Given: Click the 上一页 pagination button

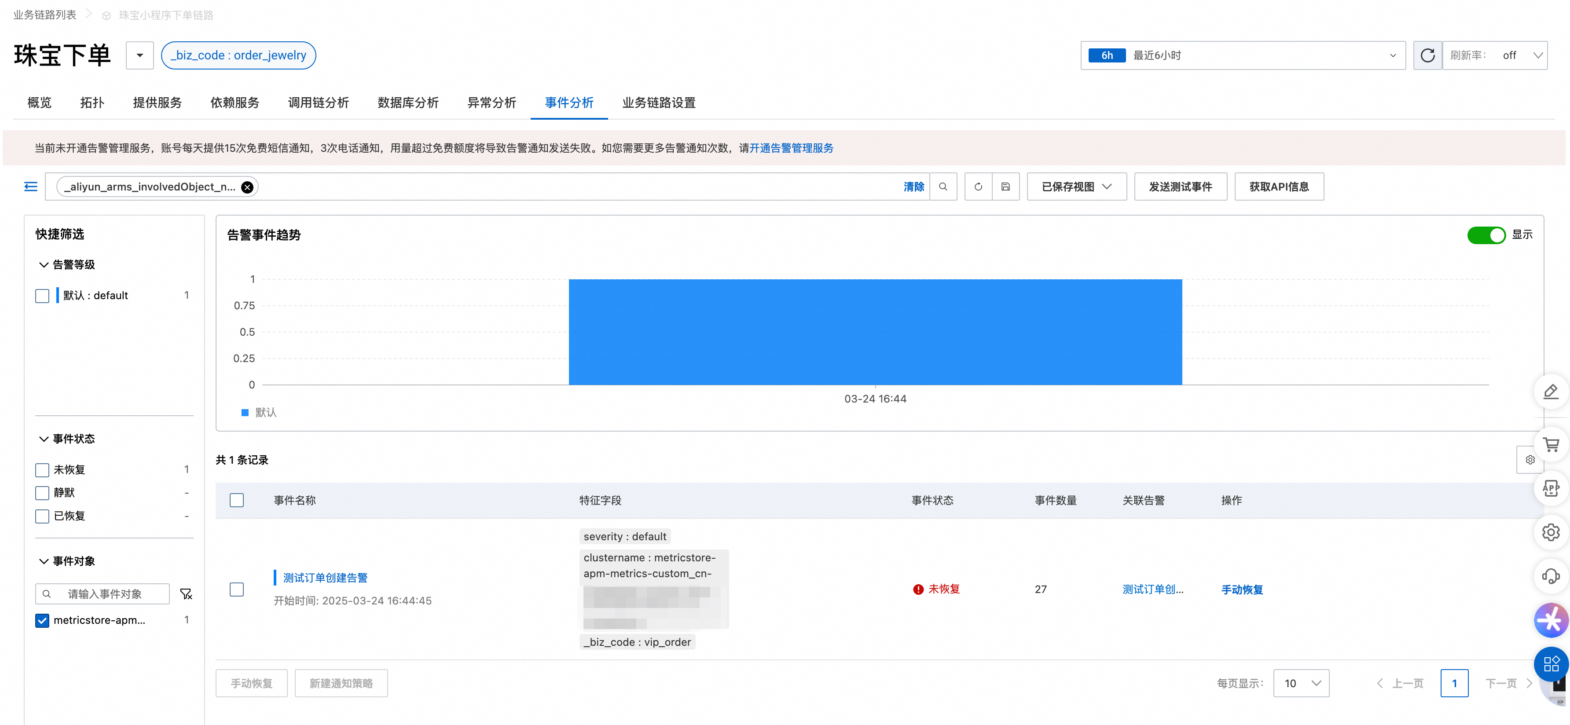Looking at the screenshot, I should [1401, 683].
